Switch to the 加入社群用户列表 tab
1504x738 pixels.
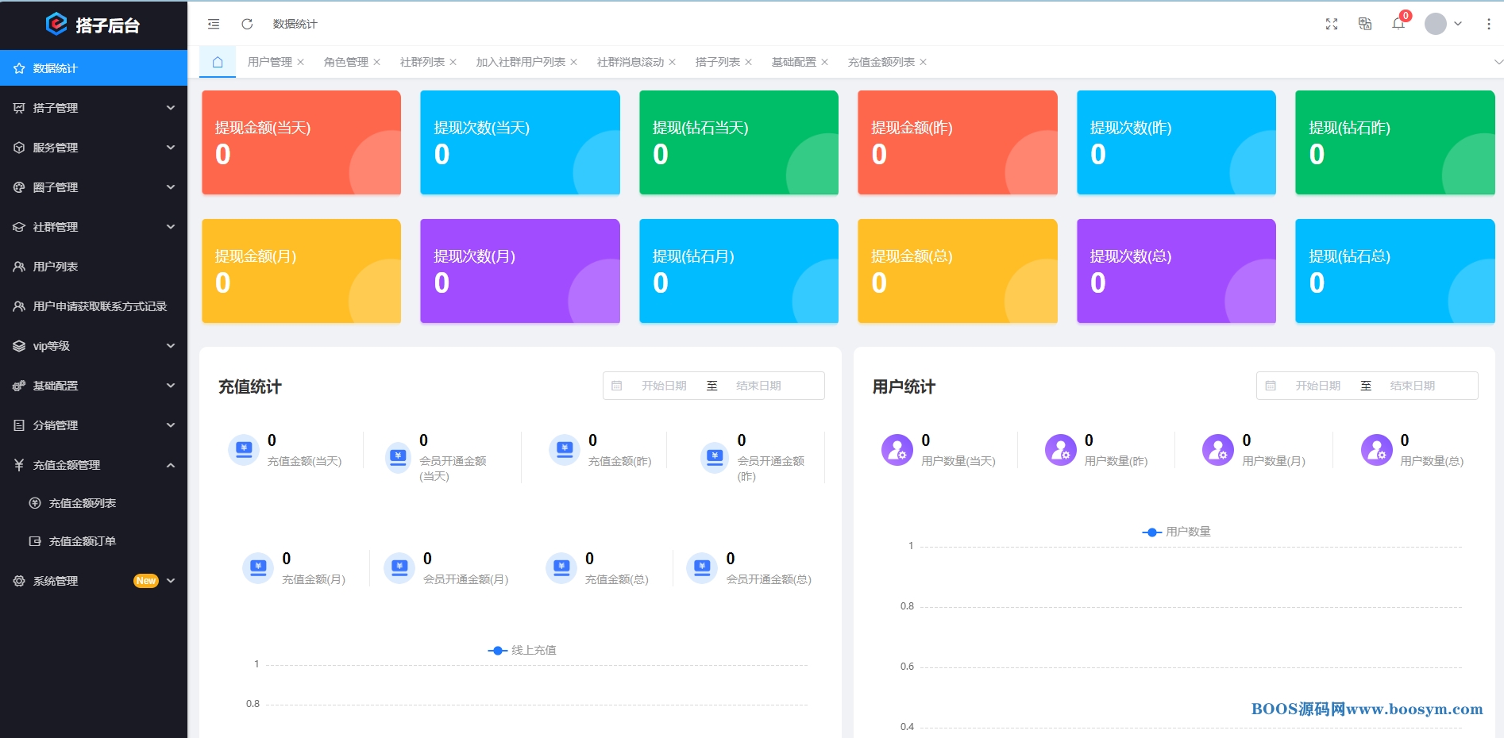[x=521, y=62]
